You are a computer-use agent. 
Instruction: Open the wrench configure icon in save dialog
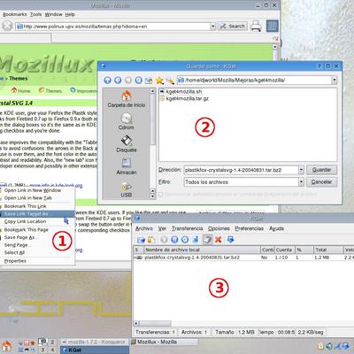point(170,81)
